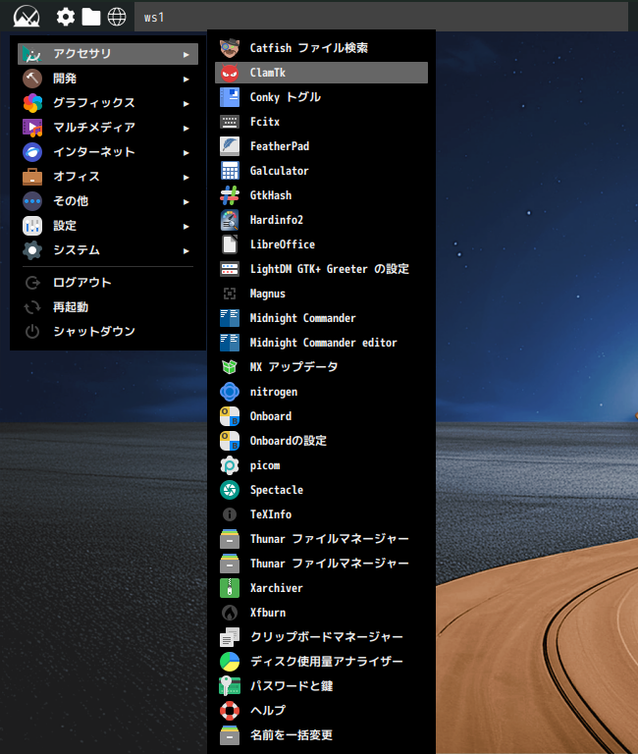Click the MX logo menu button in panel
This screenshot has width=638, height=754.
[x=27, y=17]
